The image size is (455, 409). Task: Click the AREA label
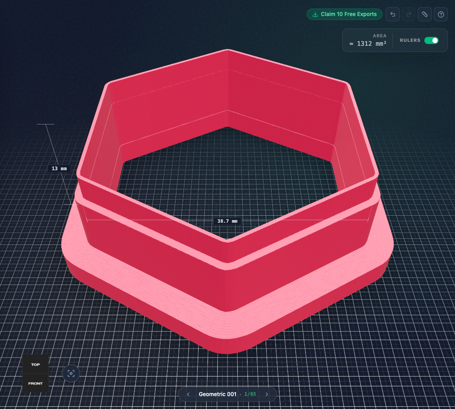click(x=379, y=36)
